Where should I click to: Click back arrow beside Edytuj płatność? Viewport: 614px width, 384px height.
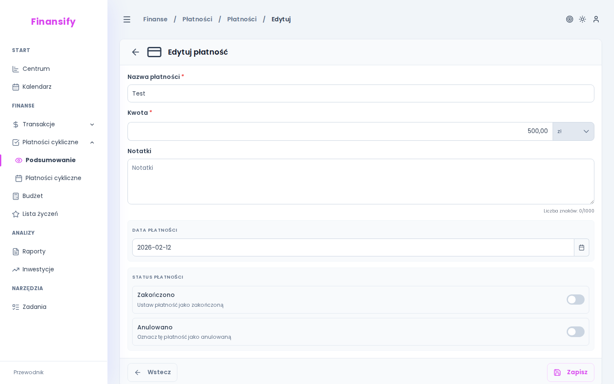(x=136, y=52)
